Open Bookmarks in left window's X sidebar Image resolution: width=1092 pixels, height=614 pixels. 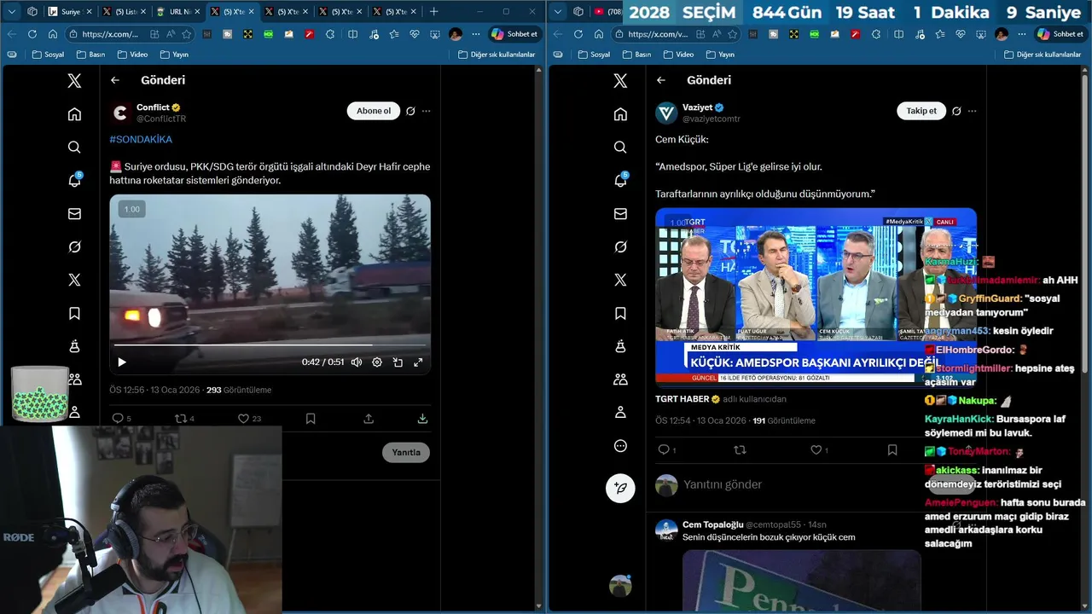(x=74, y=313)
